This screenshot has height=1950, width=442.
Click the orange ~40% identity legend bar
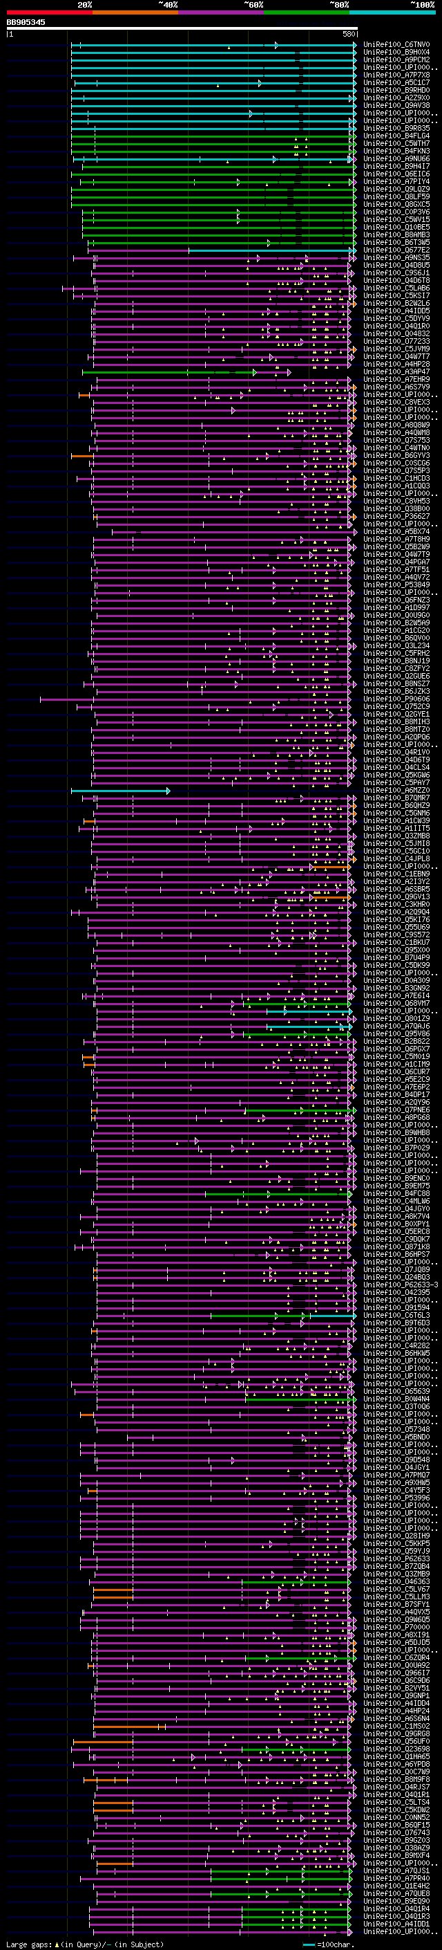click(x=135, y=12)
